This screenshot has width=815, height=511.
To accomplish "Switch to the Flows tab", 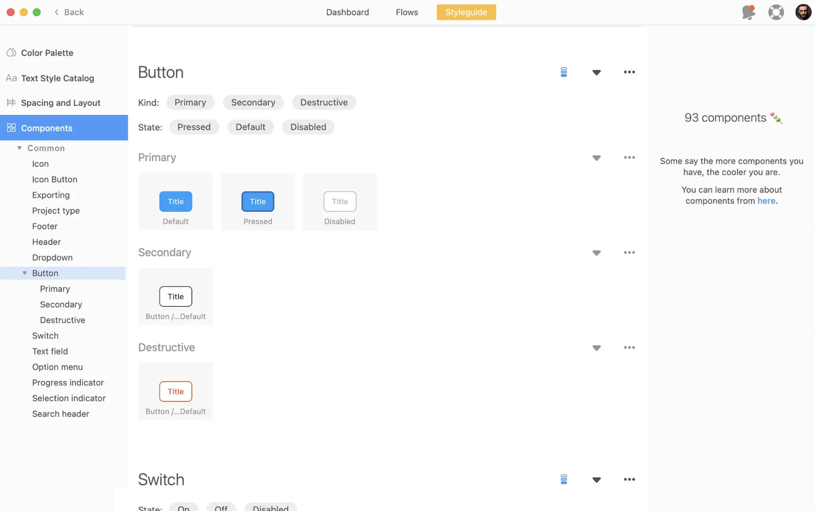I will (407, 12).
